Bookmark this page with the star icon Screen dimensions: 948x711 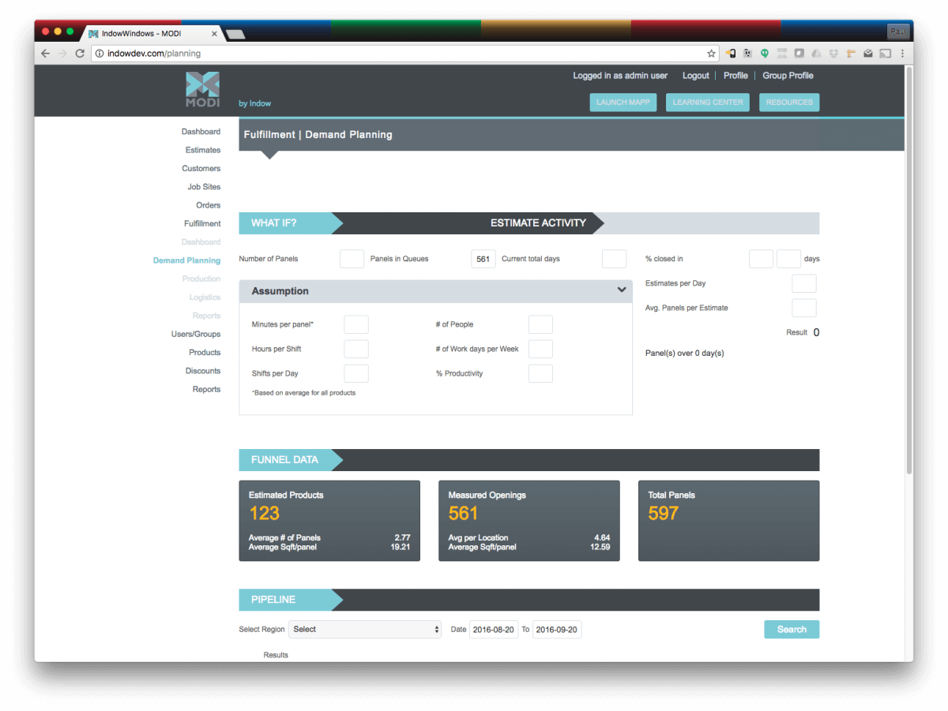[711, 53]
